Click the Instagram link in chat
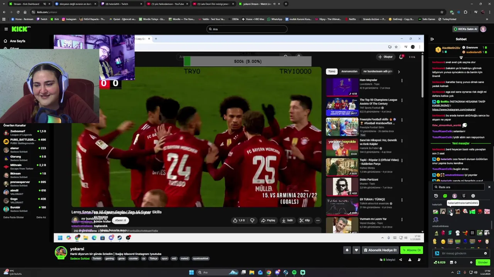The image size is (494, 277). [453, 110]
